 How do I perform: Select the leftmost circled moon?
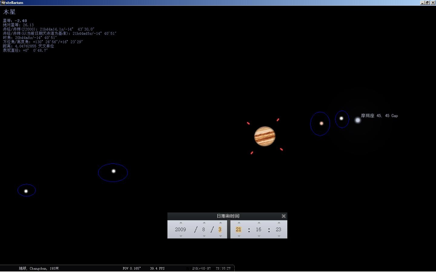pyautogui.click(x=26, y=191)
